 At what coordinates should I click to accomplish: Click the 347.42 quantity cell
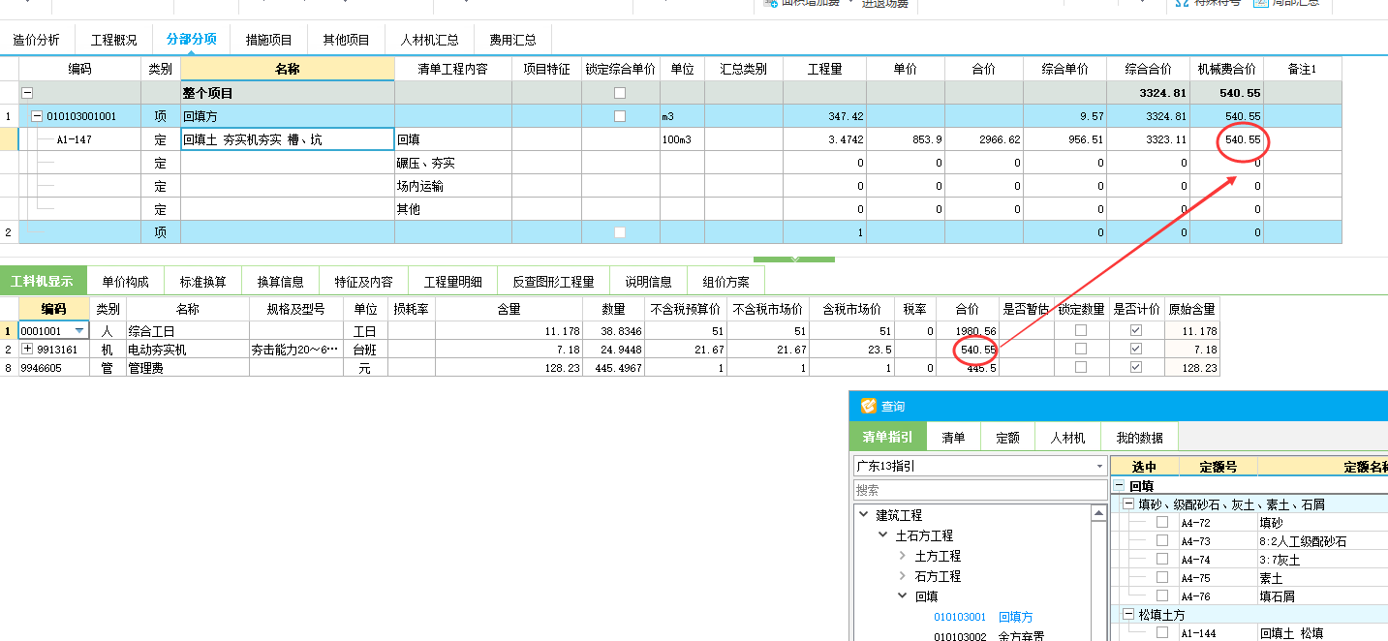pyautogui.click(x=825, y=116)
